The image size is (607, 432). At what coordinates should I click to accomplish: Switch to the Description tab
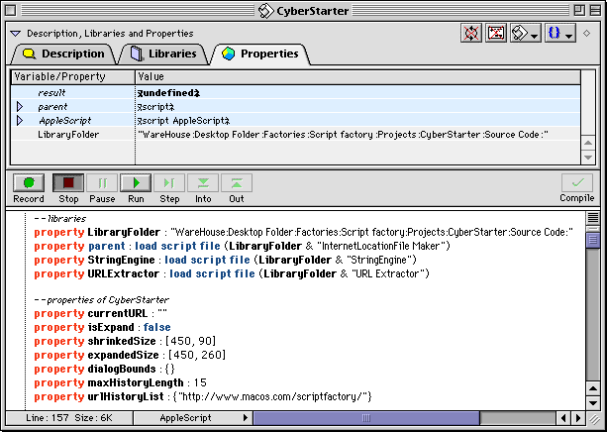(63, 54)
